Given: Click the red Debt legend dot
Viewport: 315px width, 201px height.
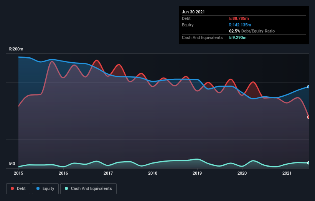Looking at the screenshot, I should pos(12,188).
